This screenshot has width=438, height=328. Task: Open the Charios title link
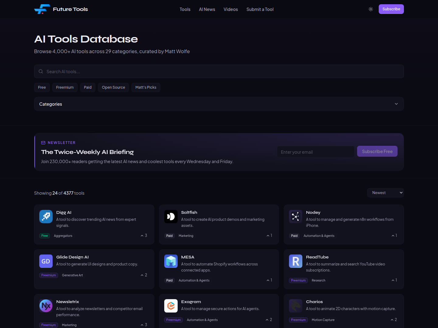(314, 302)
